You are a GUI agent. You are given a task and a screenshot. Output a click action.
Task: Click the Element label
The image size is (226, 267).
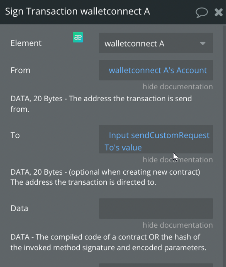click(x=26, y=43)
